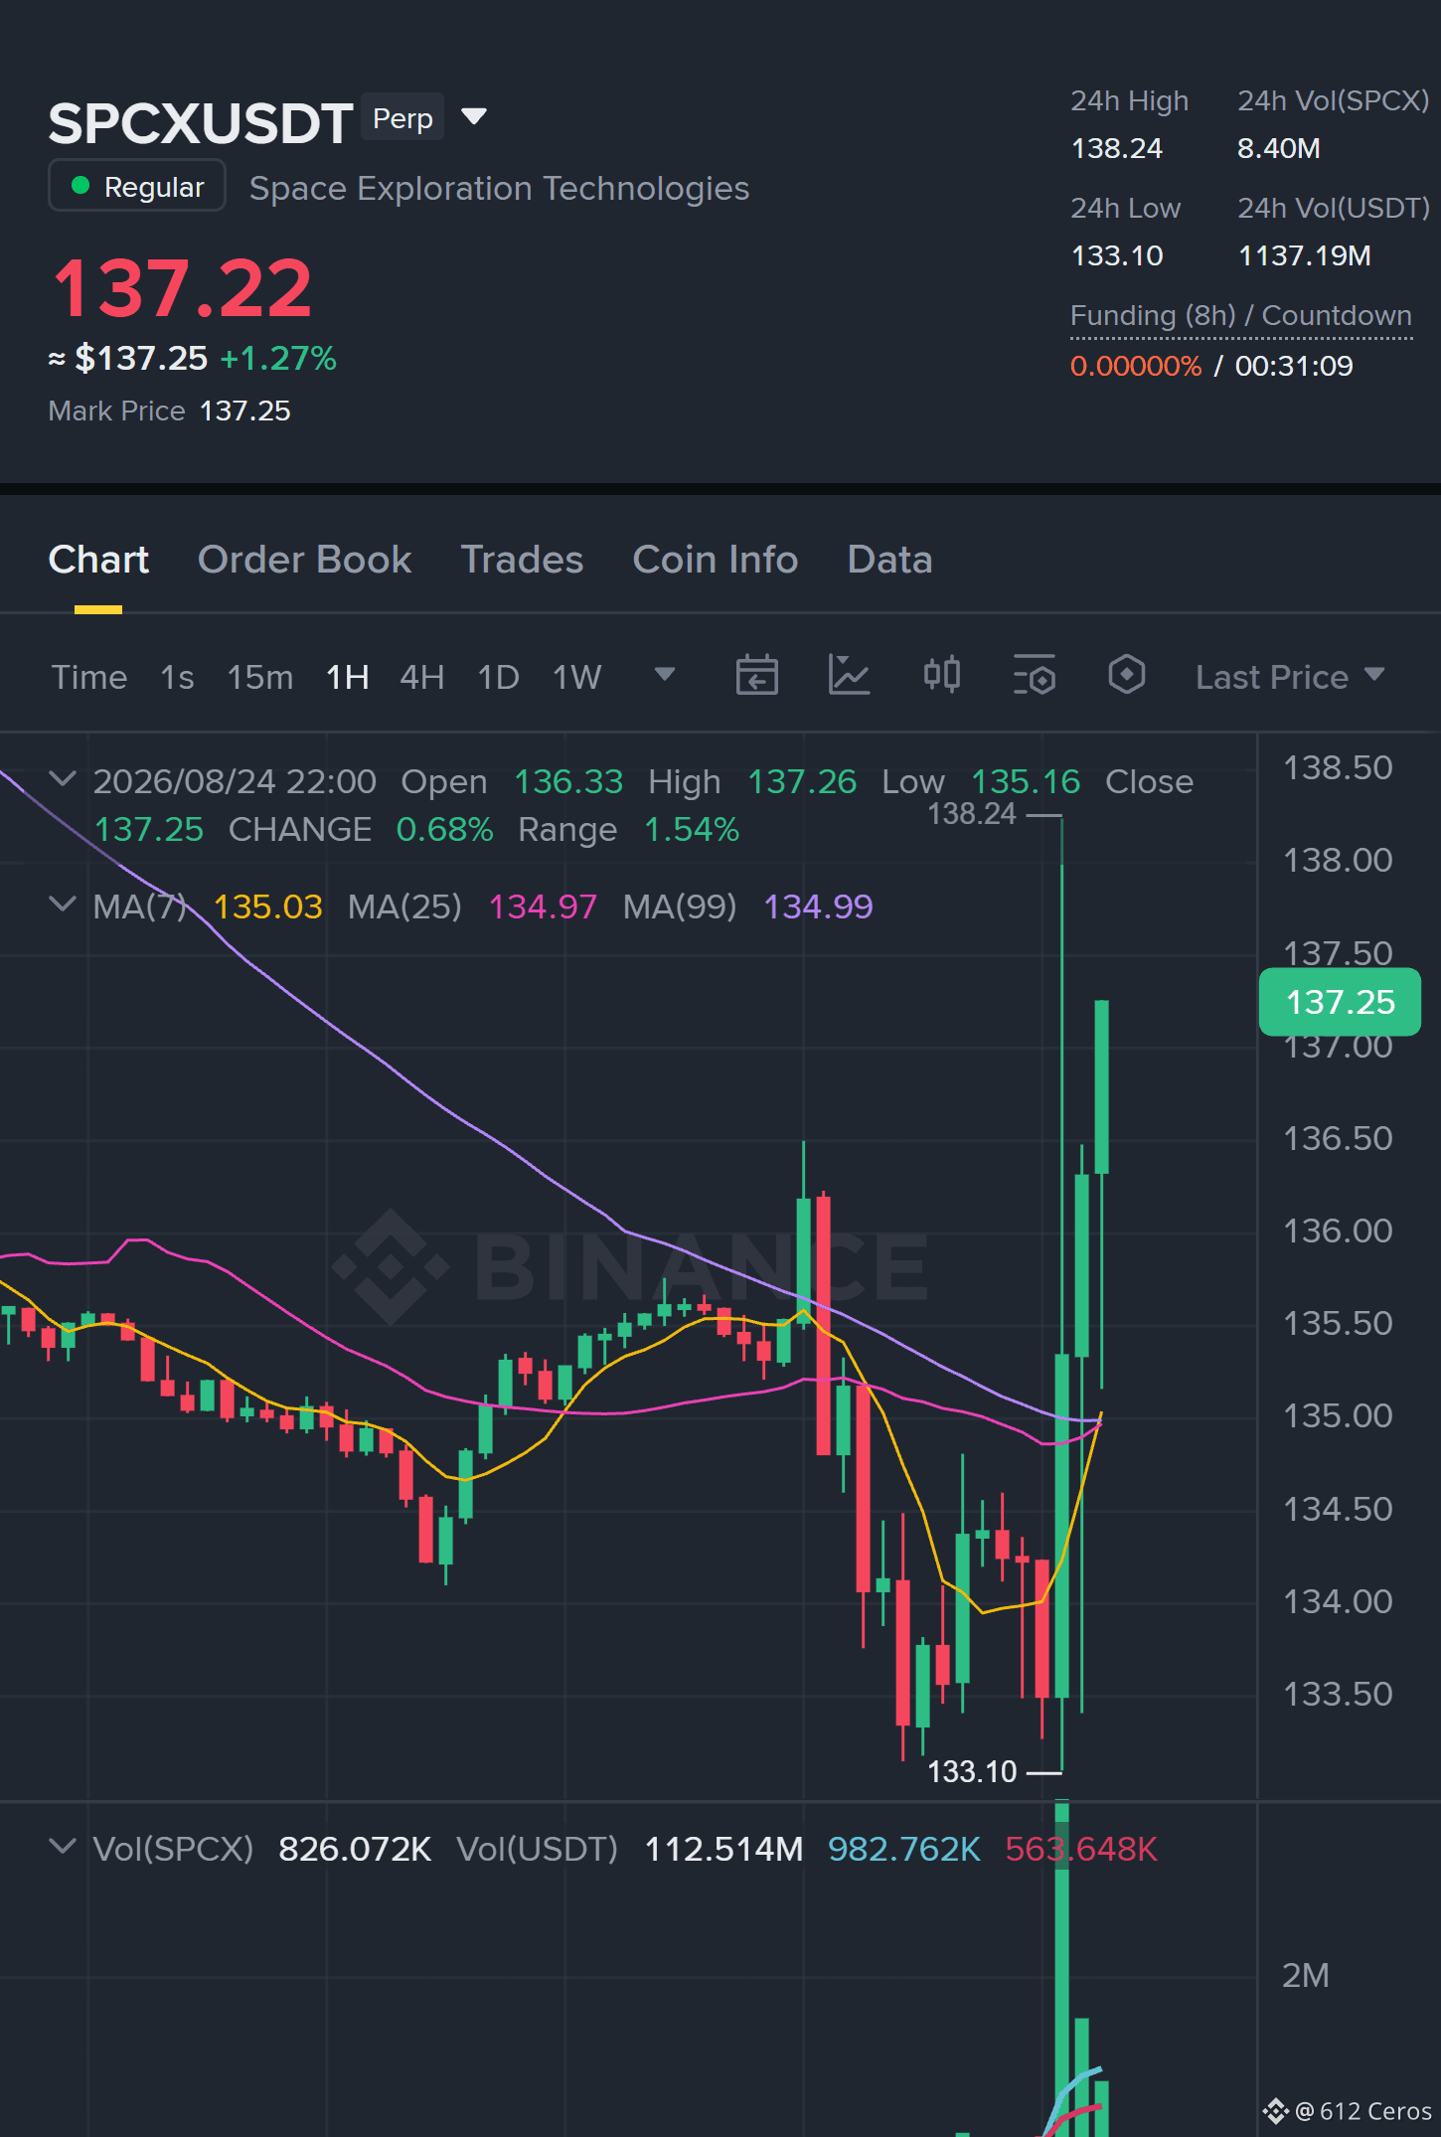
Task: Select the Time chart interval
Action: click(89, 677)
